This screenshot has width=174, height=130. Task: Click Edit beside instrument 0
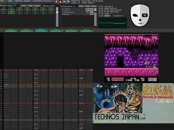[92, 9]
